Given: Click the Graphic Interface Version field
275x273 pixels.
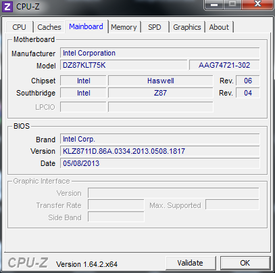Looking at the screenshot, I should 174,193.
